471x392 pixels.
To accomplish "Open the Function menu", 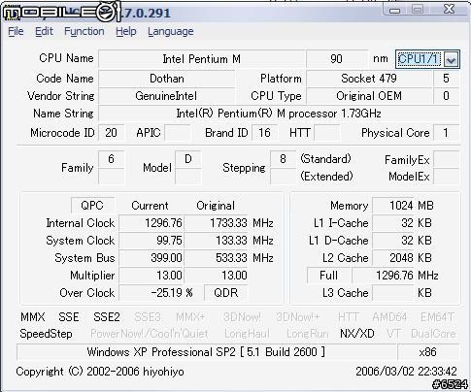I will pos(84,31).
